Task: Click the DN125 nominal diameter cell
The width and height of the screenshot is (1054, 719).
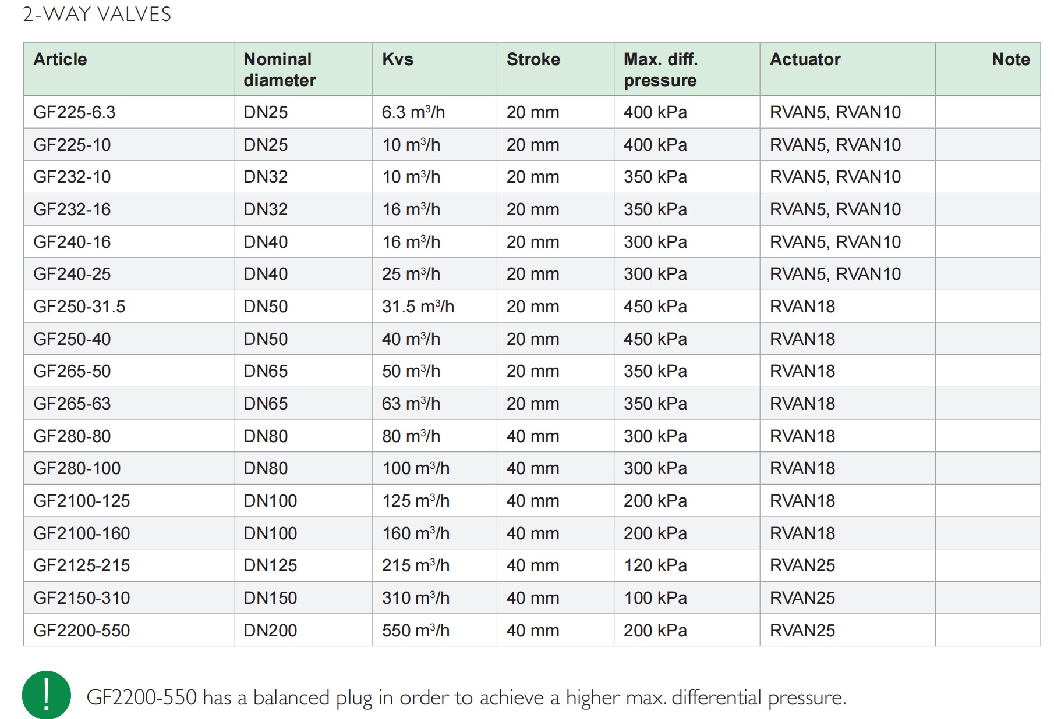Action: 270,565
